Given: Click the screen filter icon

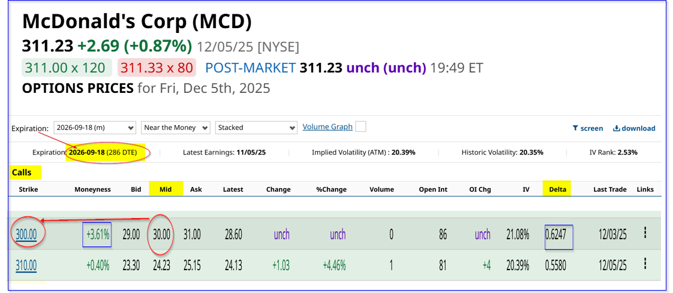Looking at the screenshot, I should 575,128.
